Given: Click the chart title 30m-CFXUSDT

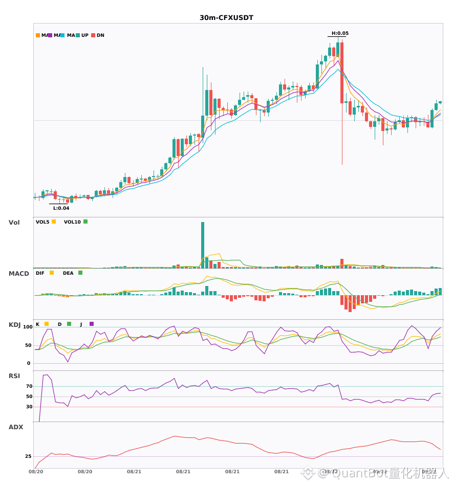Looking at the screenshot, I should 226,18.
